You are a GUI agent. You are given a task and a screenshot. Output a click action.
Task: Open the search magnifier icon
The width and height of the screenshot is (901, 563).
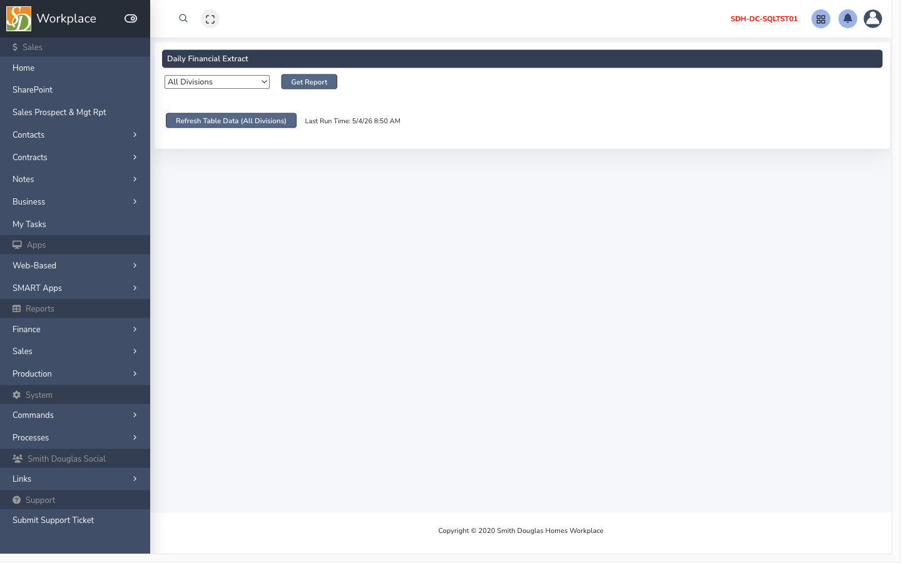click(x=183, y=19)
